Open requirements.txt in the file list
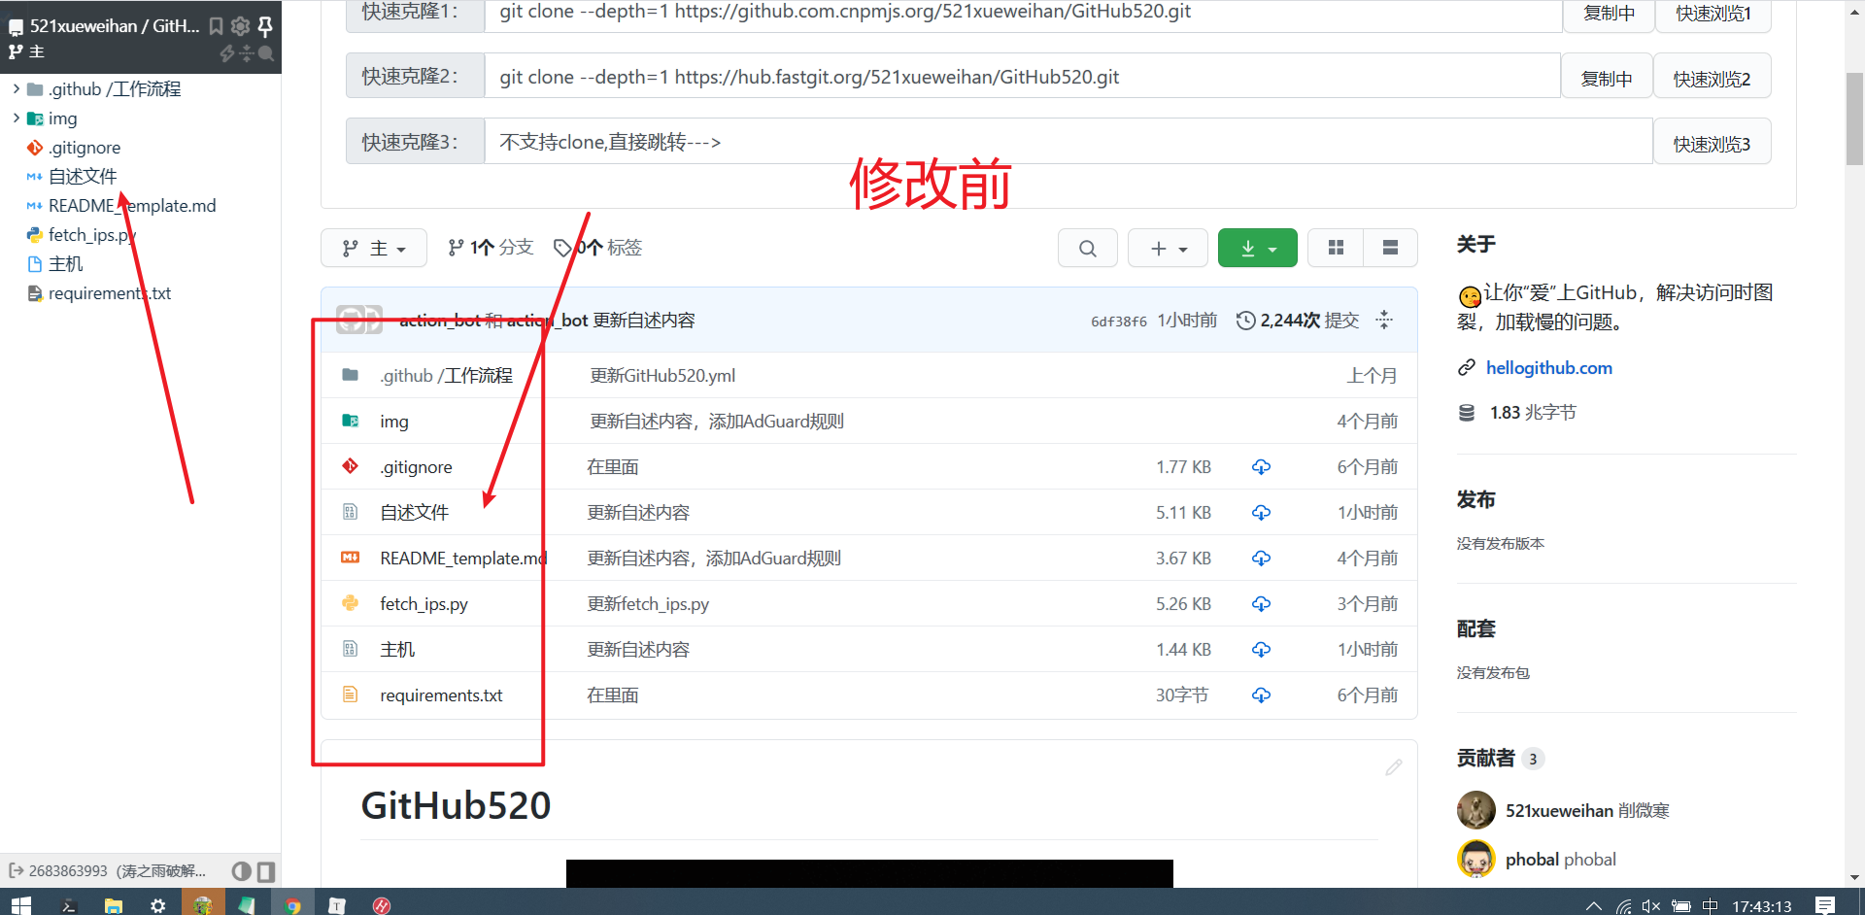Screen dimensions: 1865x915 (441, 695)
